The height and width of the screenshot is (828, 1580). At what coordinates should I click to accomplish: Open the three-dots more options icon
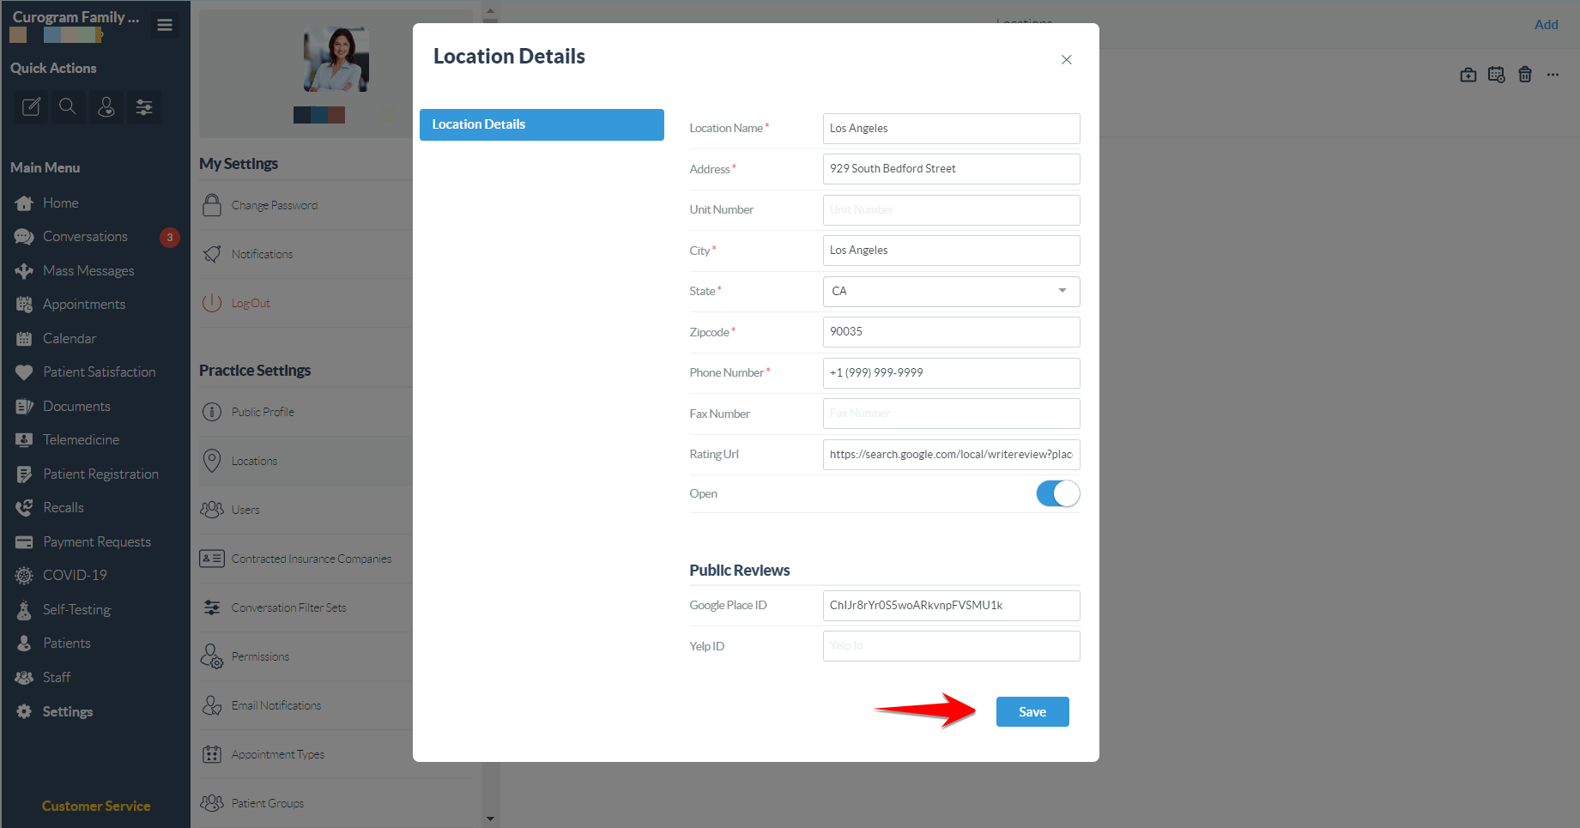click(x=1553, y=75)
